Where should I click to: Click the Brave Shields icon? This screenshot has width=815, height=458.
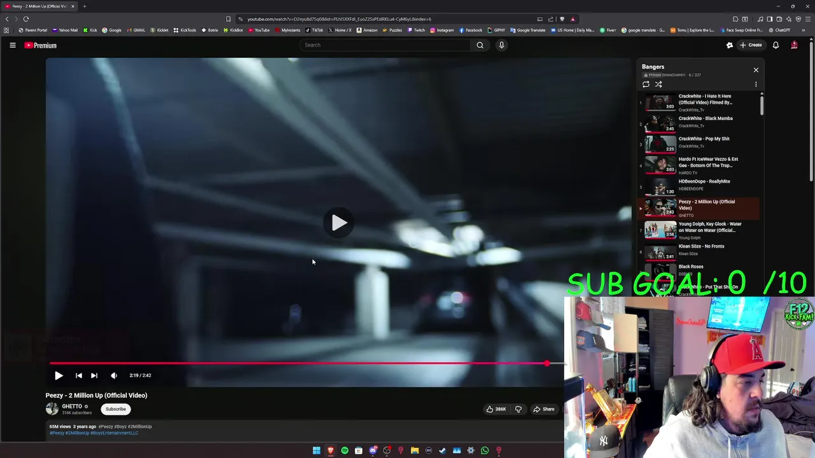pyautogui.click(x=562, y=19)
